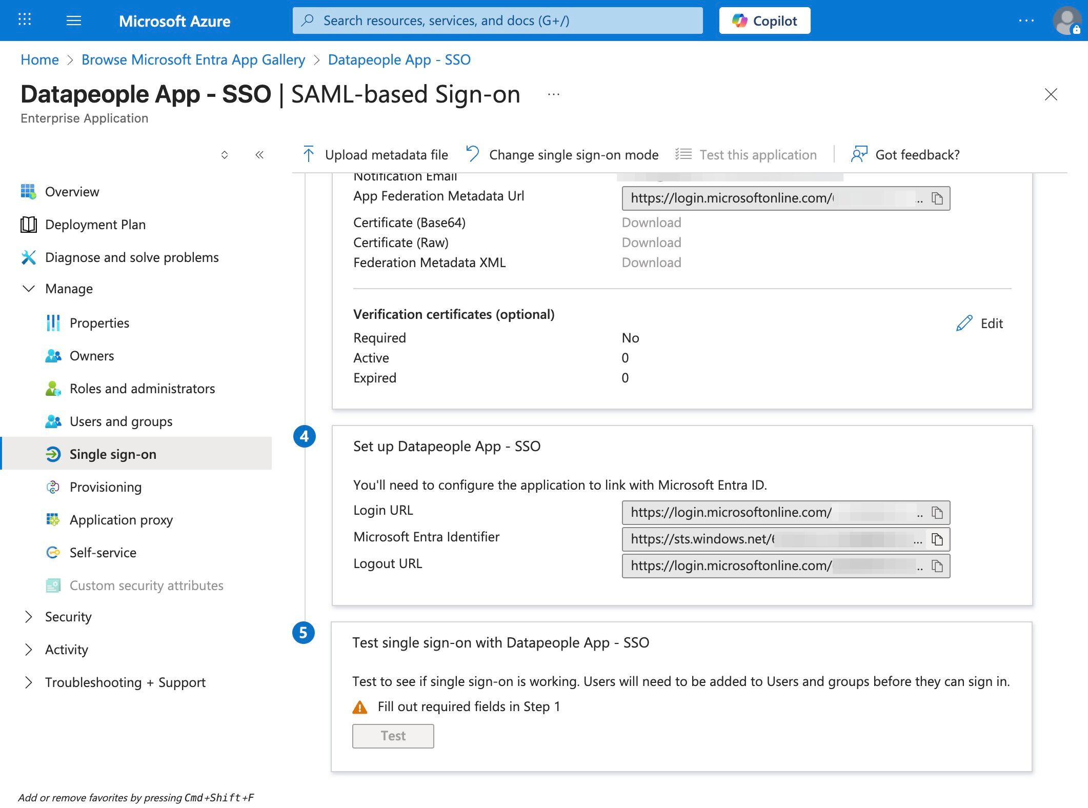Open the Copilot button

[764, 21]
